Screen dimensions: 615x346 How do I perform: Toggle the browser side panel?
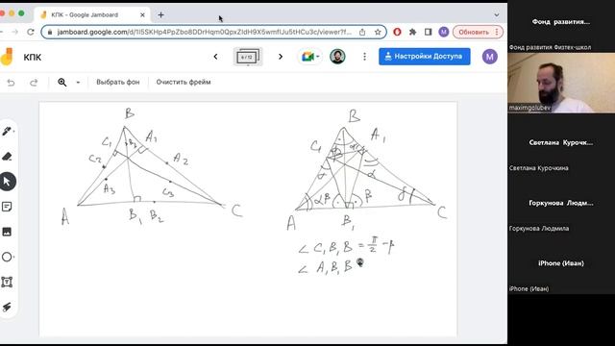[428, 32]
